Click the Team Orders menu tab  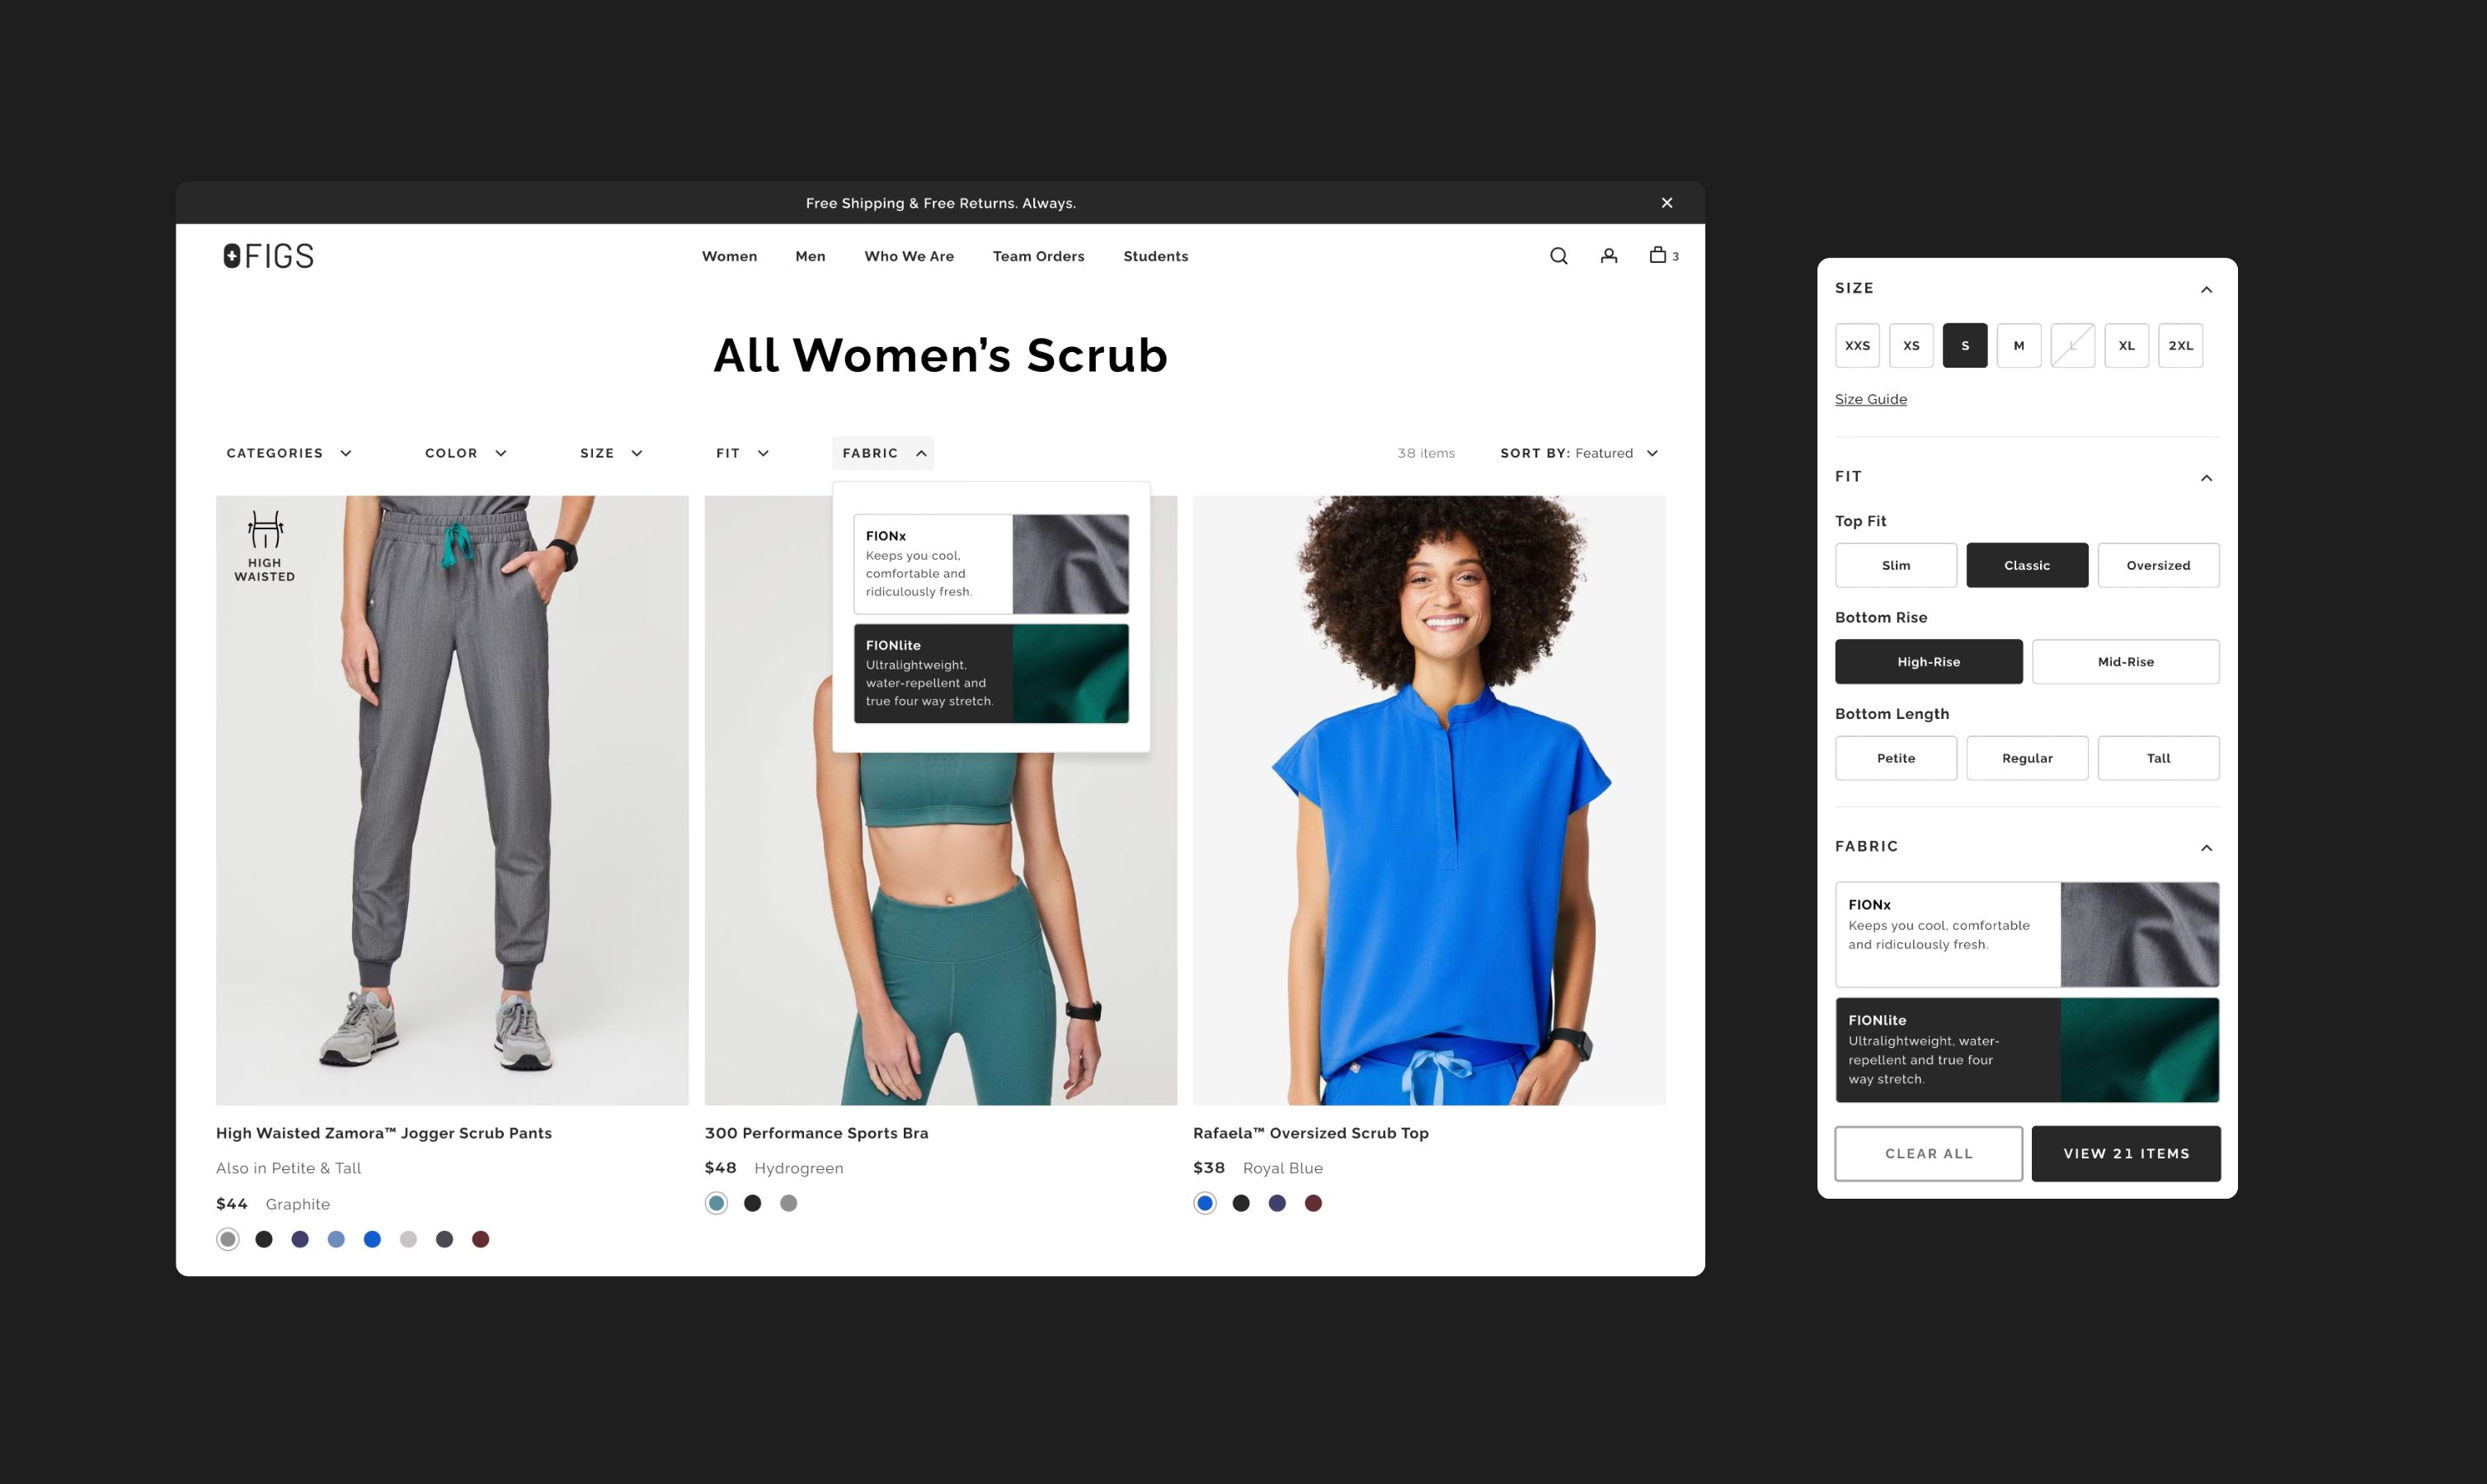[1039, 255]
